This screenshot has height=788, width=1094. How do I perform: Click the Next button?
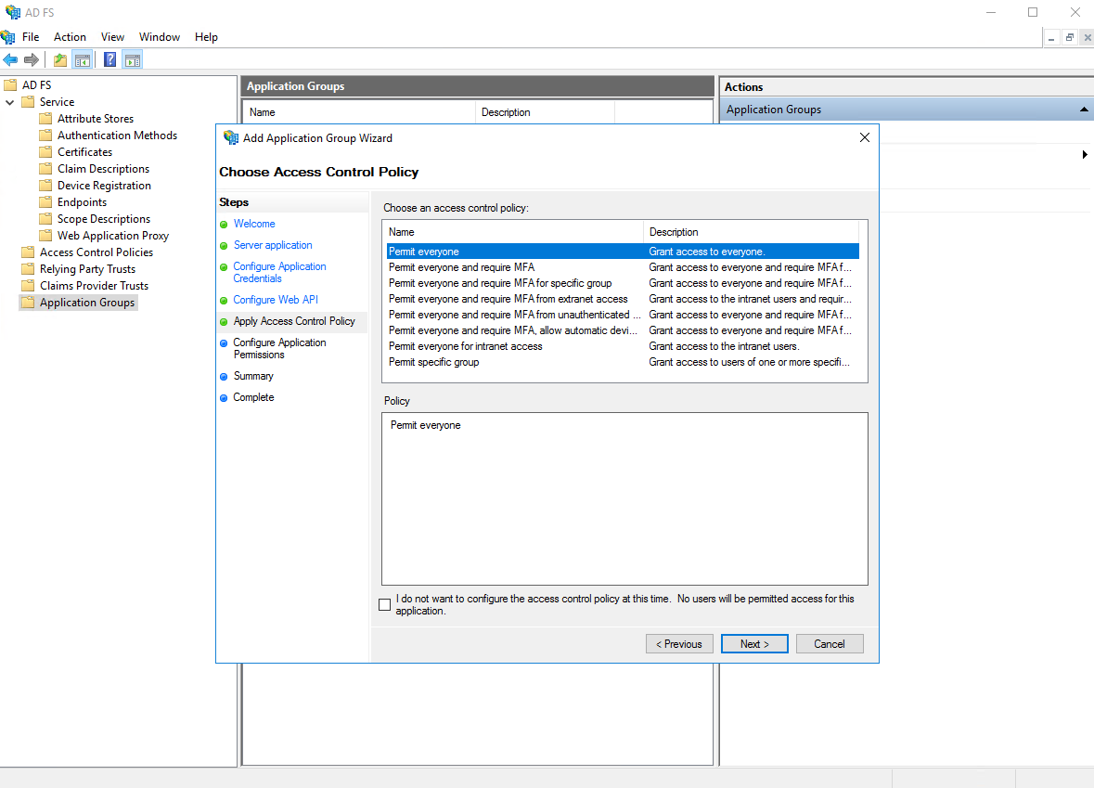click(x=754, y=643)
